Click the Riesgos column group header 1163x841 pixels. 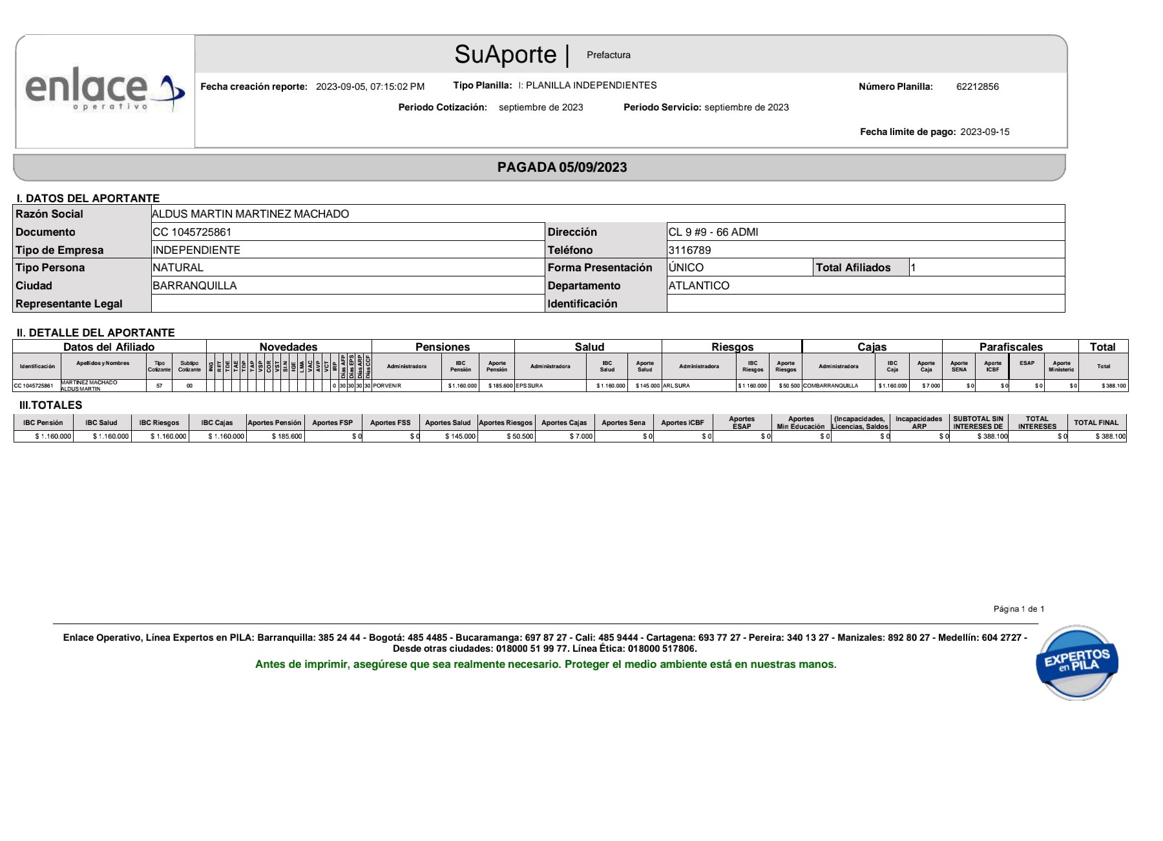click(x=732, y=347)
